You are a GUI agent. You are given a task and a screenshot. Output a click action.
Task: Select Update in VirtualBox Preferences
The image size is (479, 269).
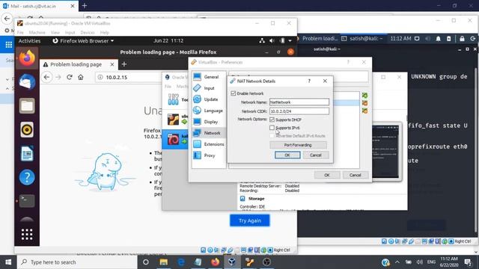[209, 99]
